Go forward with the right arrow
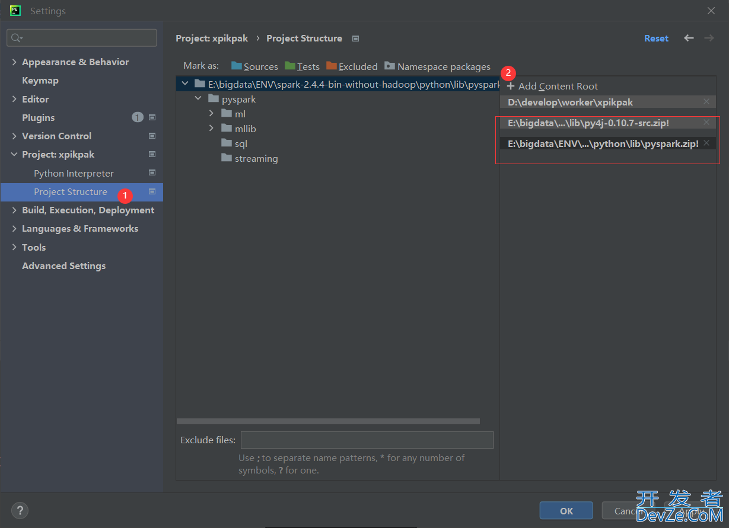This screenshot has width=729, height=528. coord(709,38)
